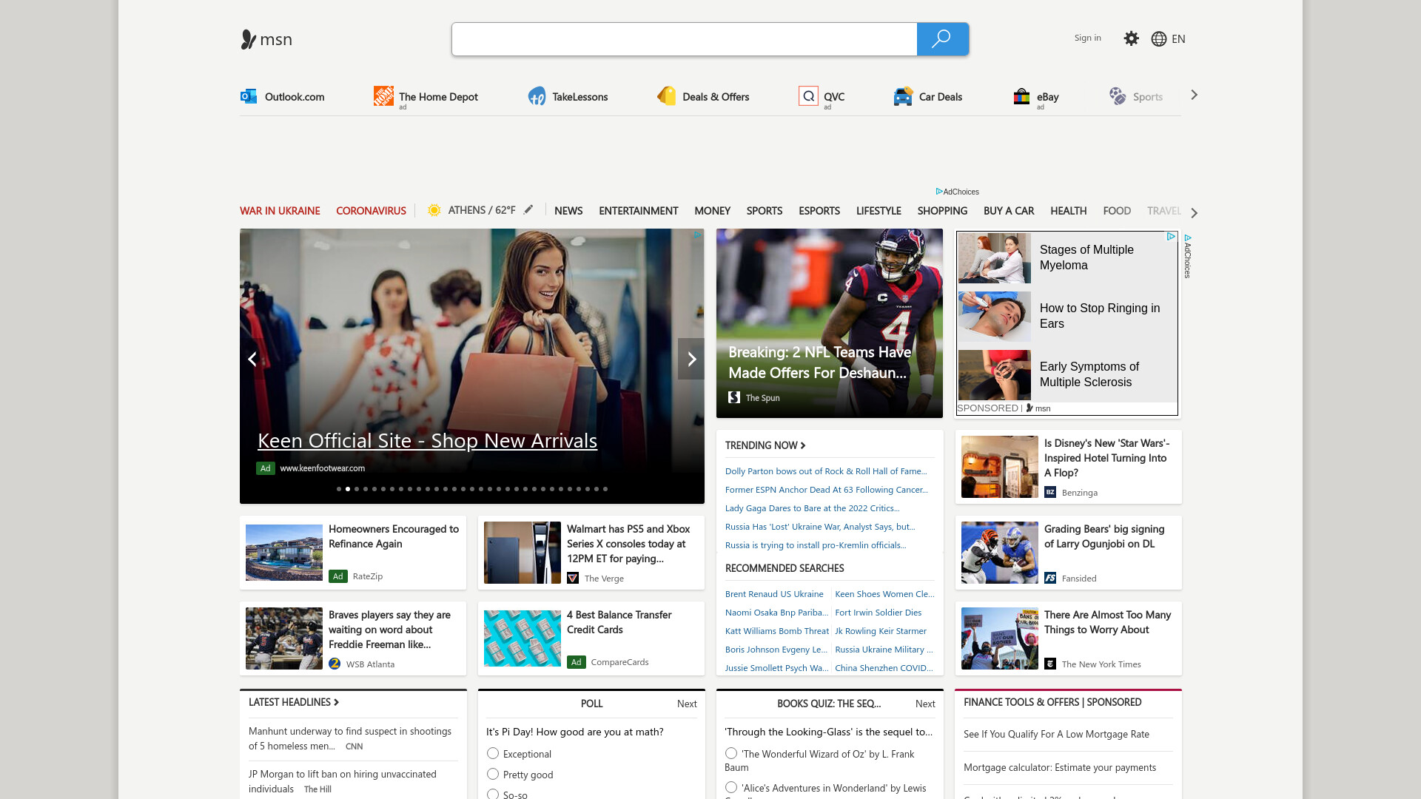The image size is (1421, 799).
Task: Go to previous carousel slide
Action: [x=252, y=359]
